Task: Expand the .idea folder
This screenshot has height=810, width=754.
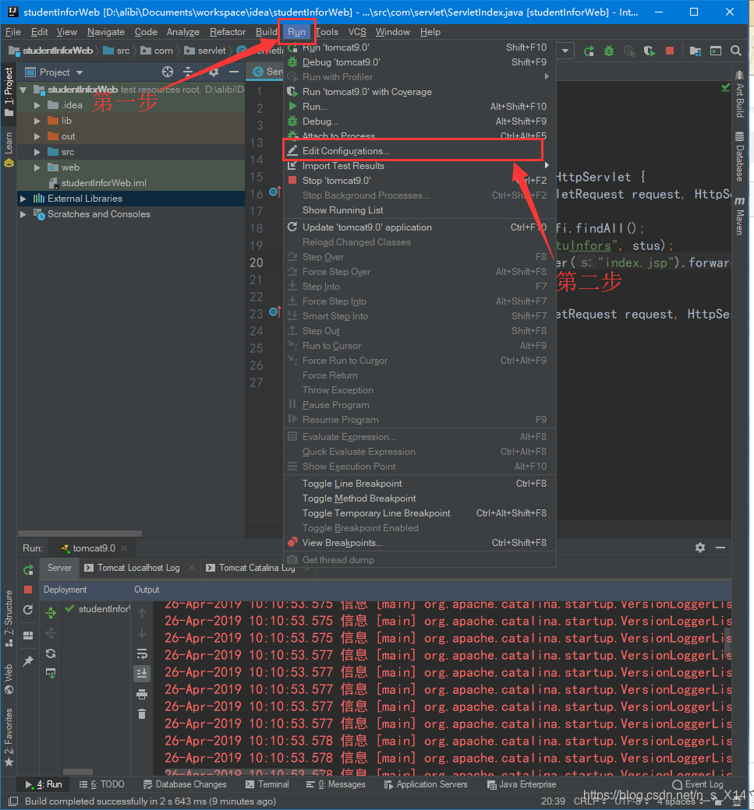Action: pos(37,105)
